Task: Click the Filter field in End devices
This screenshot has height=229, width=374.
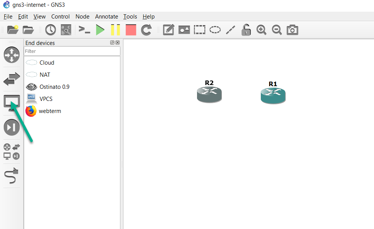Action: click(x=72, y=51)
